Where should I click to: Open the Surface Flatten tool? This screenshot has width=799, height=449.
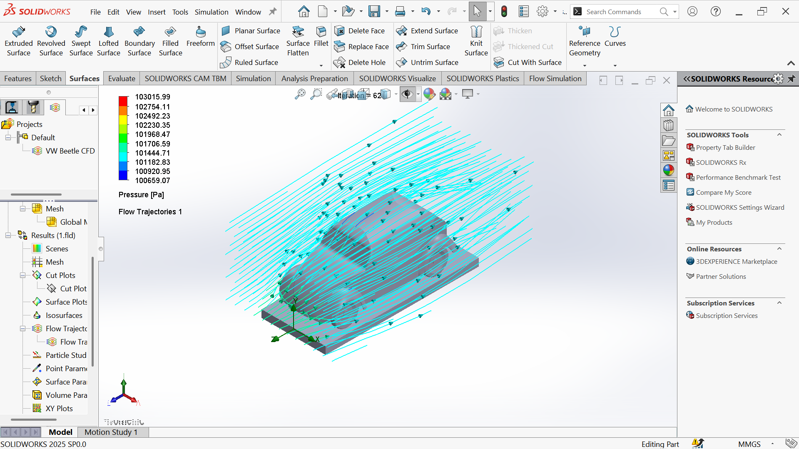coord(298,41)
